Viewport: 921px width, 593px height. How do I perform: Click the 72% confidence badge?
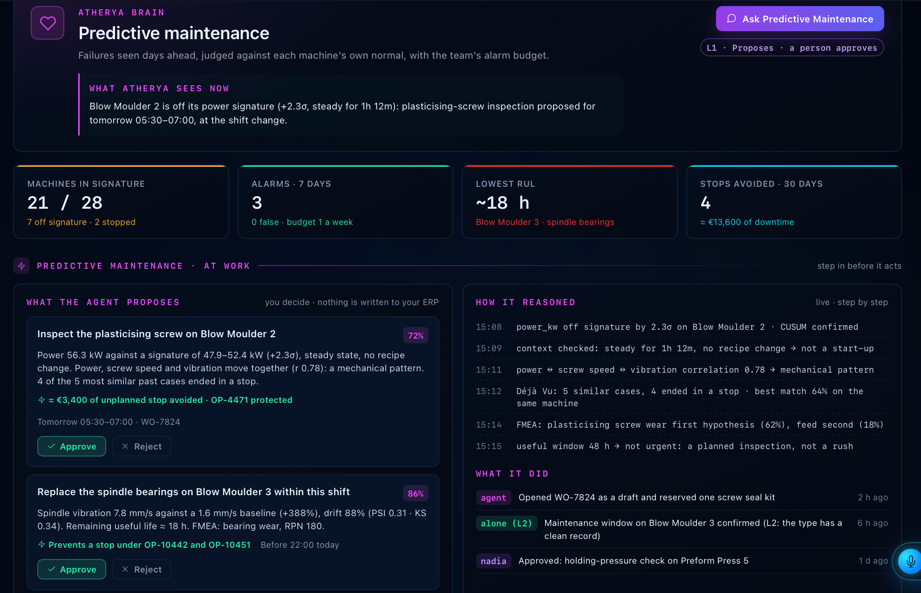click(x=416, y=335)
